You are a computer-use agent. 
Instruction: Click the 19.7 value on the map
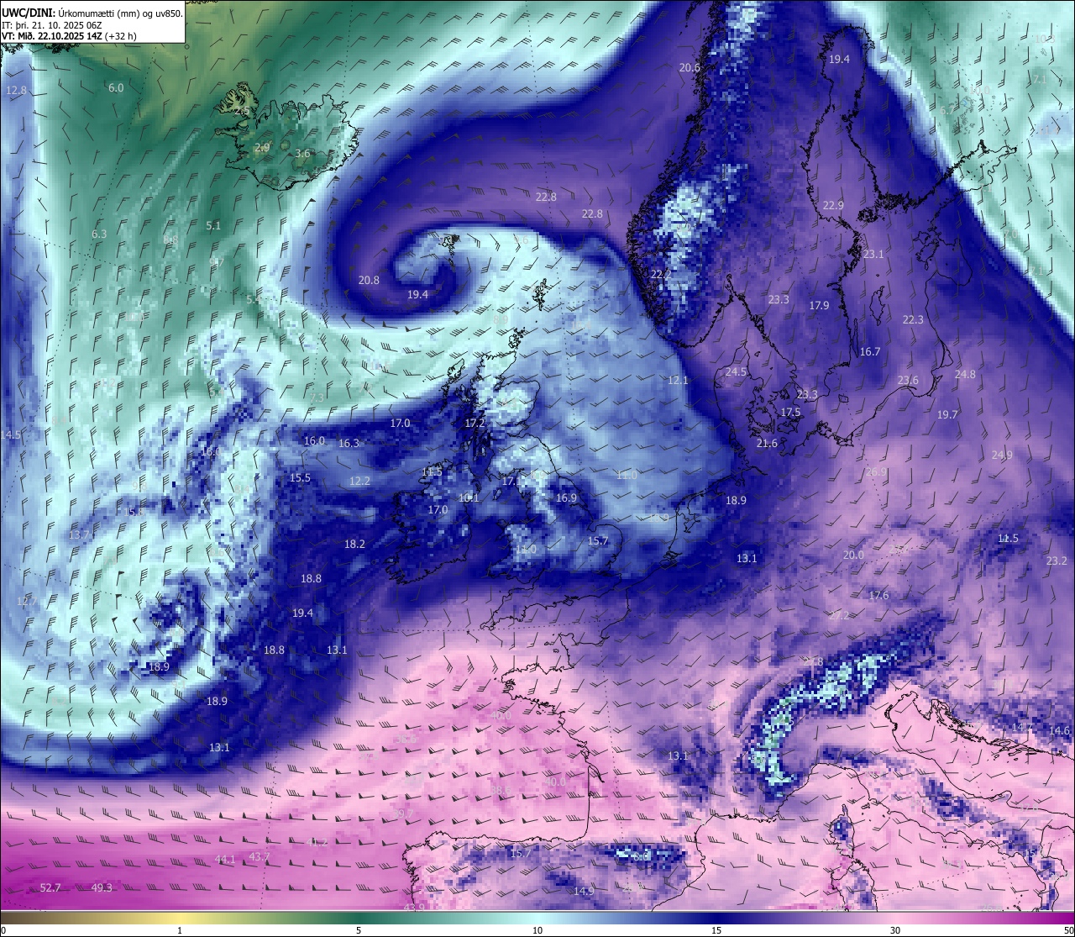(947, 415)
